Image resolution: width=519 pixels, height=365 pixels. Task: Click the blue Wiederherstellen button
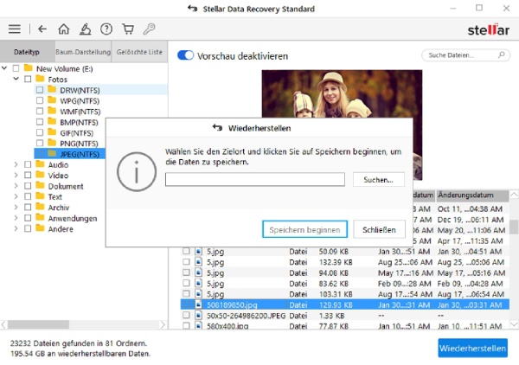pos(472,348)
